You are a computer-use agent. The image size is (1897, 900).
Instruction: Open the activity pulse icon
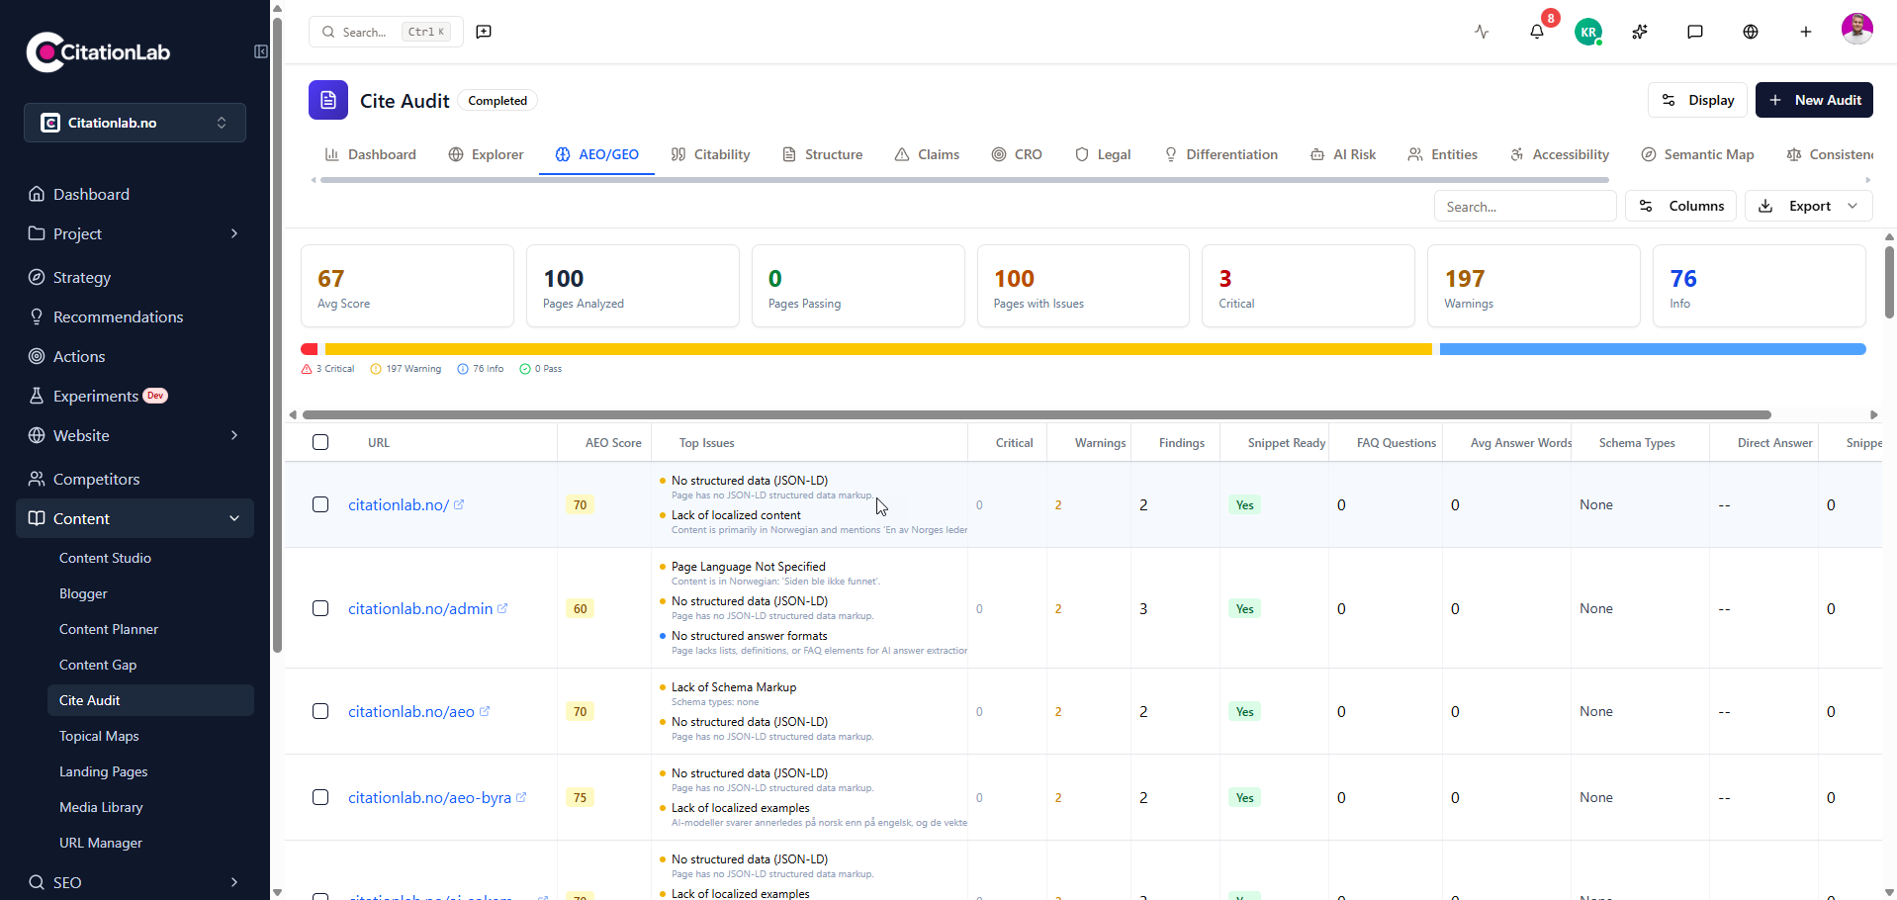1482,32
